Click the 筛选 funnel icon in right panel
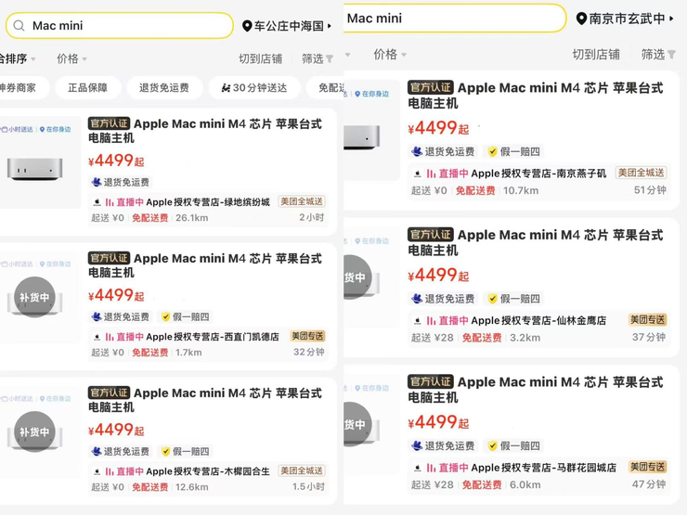 671,55
